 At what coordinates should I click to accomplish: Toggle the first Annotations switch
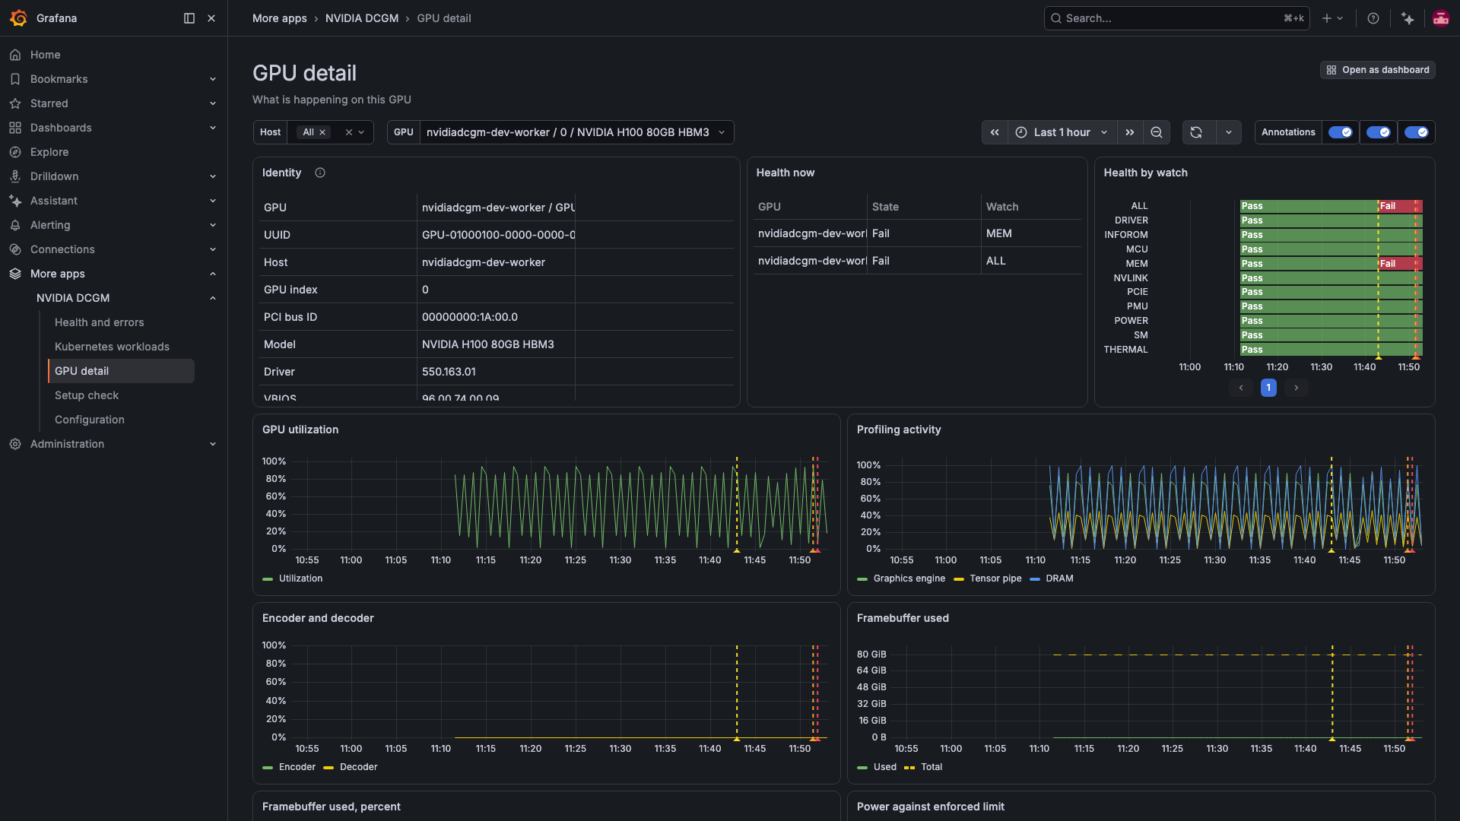(x=1340, y=132)
